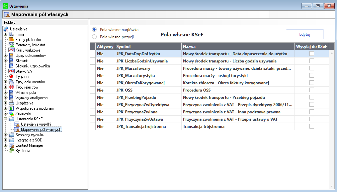Viewport: 337px width, 192px height.
Task: Click the red Typy cen icon
Action: coord(11,77)
